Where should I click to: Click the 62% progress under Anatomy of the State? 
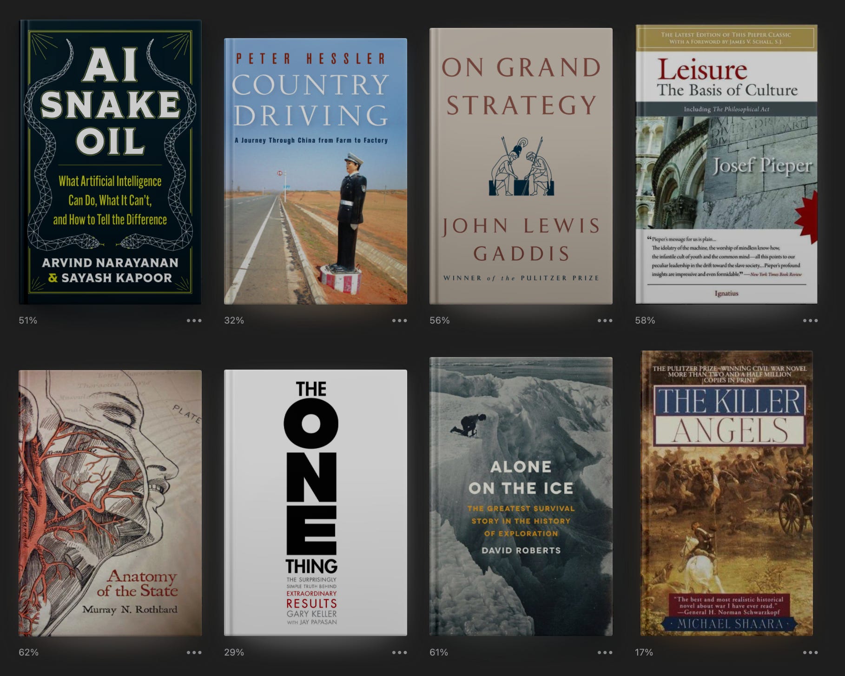tap(28, 652)
